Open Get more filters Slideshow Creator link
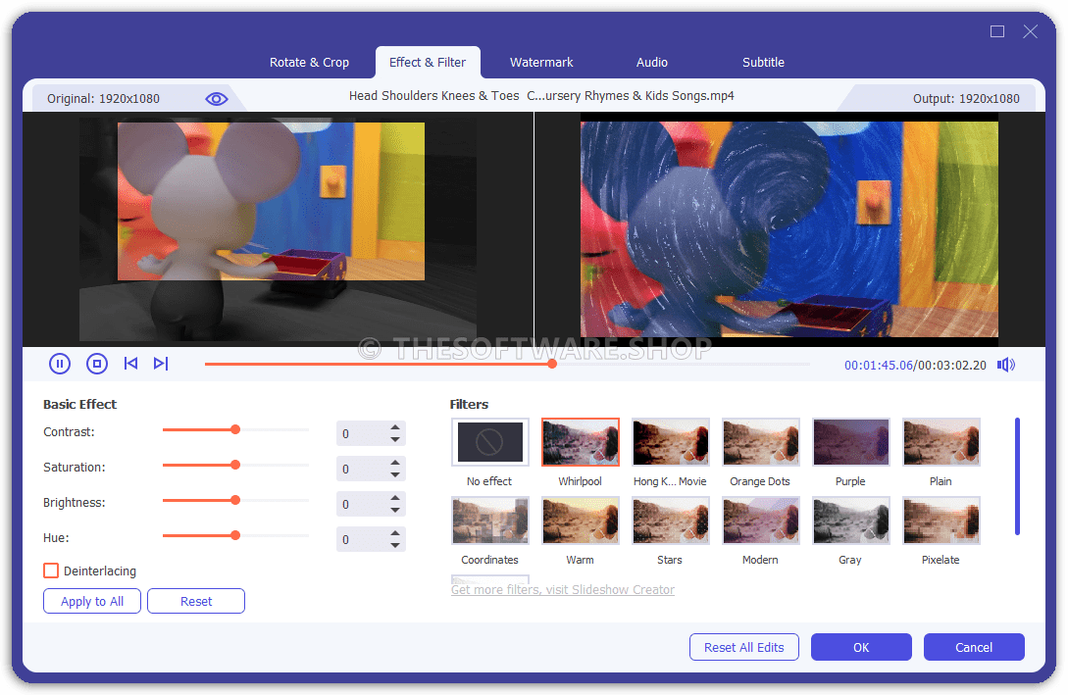 coord(563,589)
